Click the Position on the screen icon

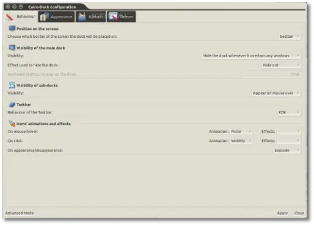coord(12,29)
